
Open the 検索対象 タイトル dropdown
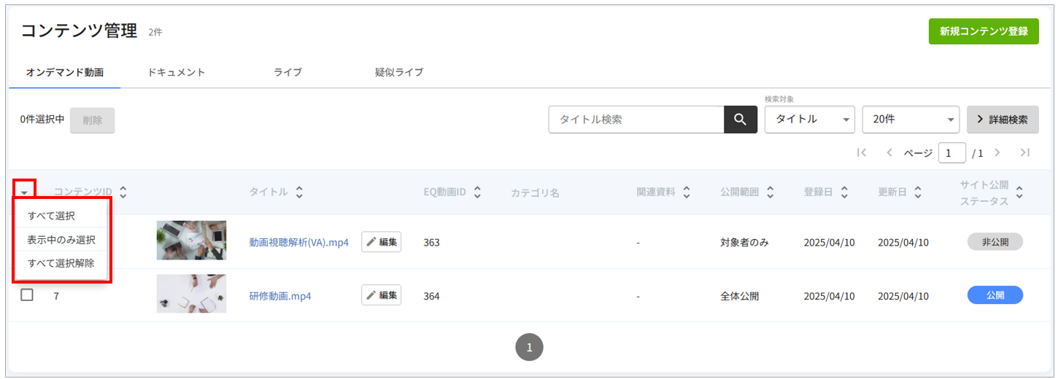tap(809, 120)
